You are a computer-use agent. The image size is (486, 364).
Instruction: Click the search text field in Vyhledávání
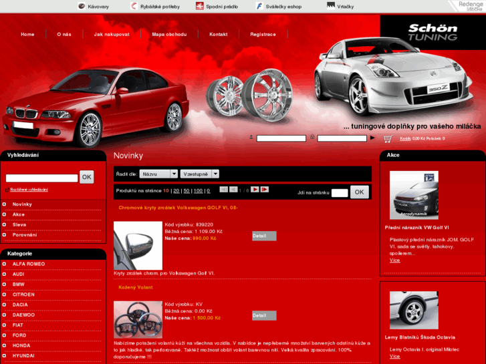[x=42, y=178]
